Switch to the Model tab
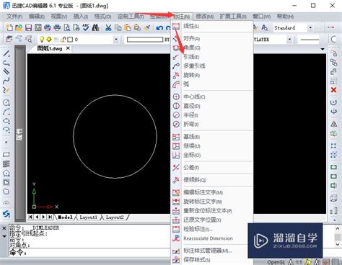342x265 pixels. pyautogui.click(x=65, y=217)
